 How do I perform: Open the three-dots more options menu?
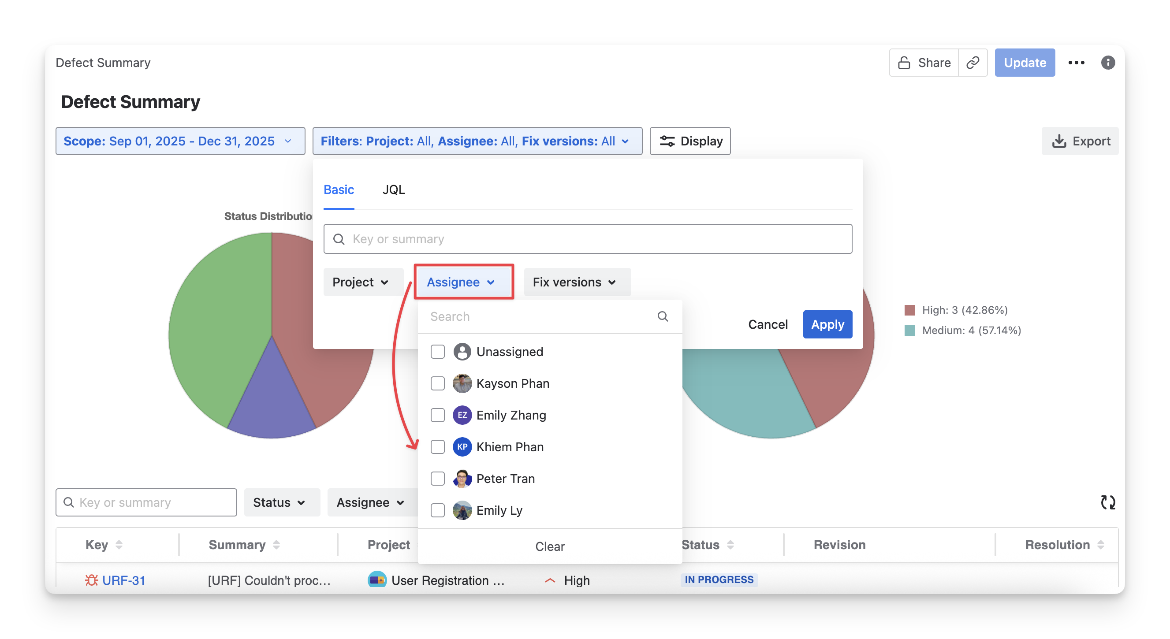(x=1076, y=63)
